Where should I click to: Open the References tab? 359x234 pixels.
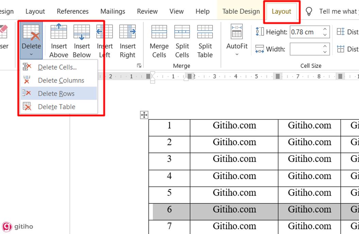click(x=72, y=12)
